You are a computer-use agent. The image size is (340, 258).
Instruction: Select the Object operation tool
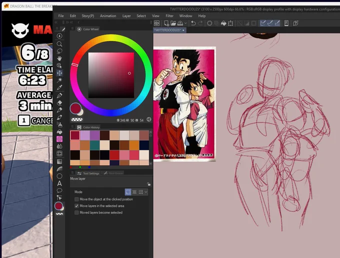pyautogui.click(x=59, y=65)
